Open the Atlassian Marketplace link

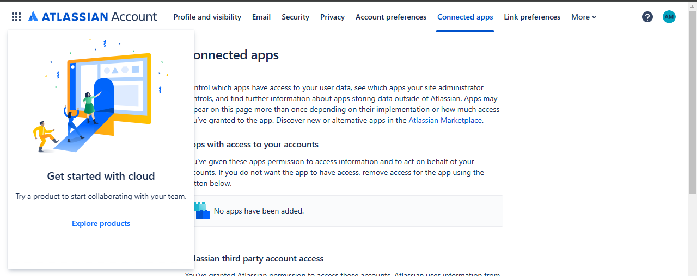(x=445, y=121)
